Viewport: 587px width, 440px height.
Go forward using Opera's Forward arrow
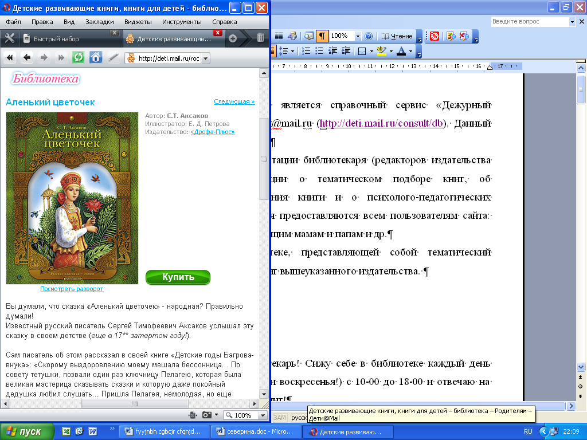coord(44,58)
